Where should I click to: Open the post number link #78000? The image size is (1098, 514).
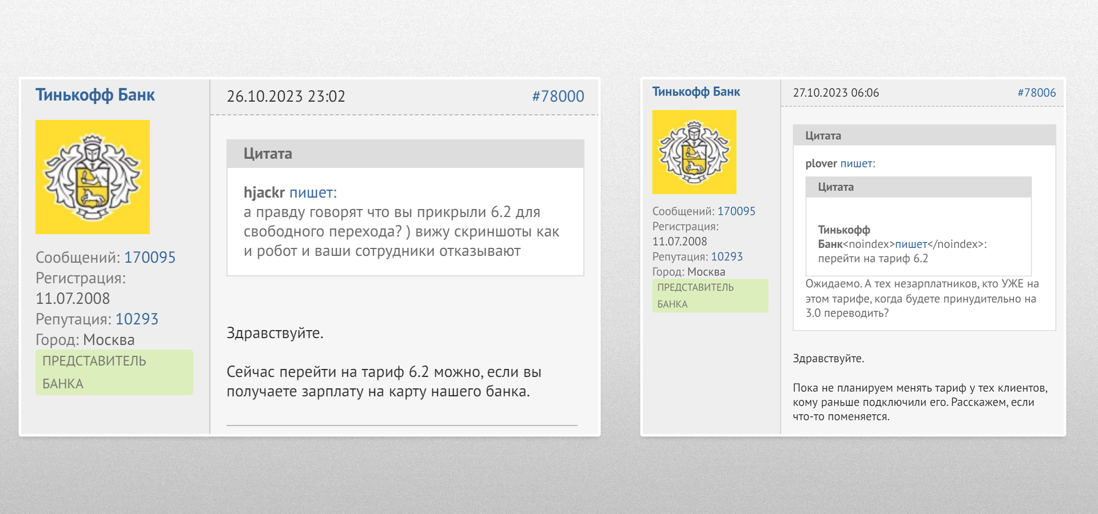point(558,96)
